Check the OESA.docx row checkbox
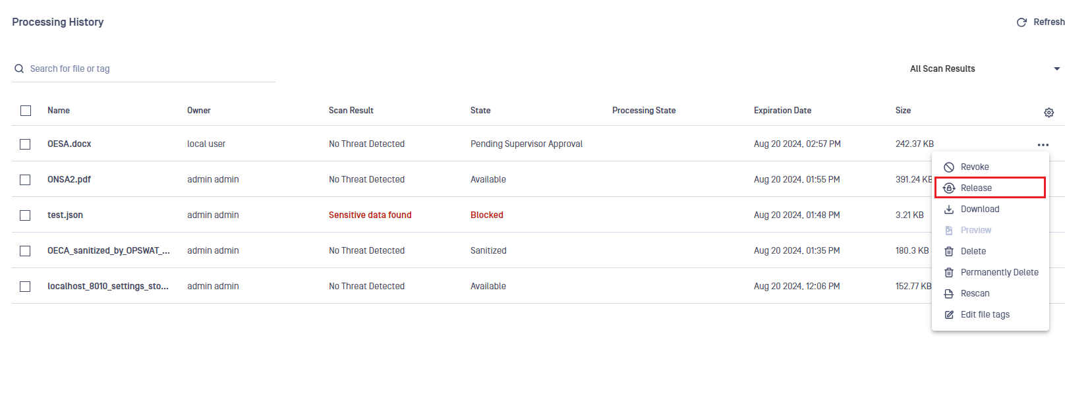Screen dimensions: 1090x419 click(x=25, y=144)
